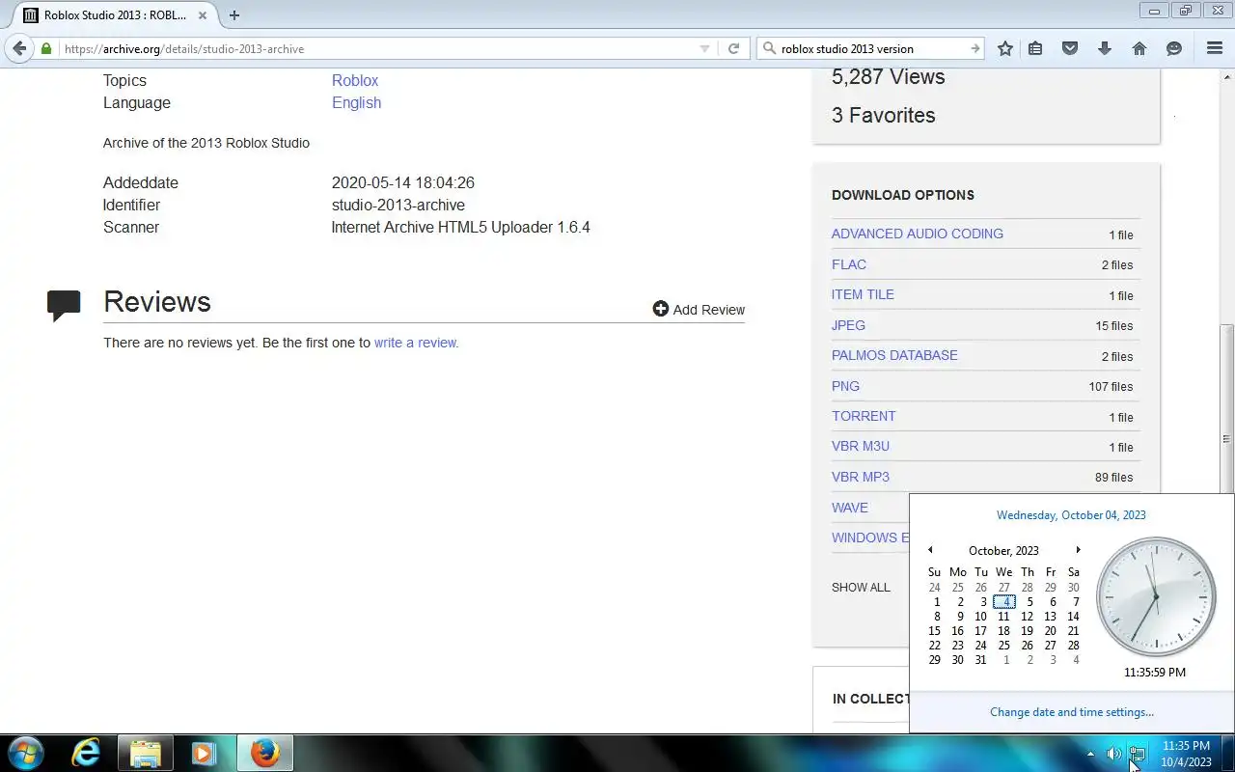
Task: Click the green padlock site identity icon
Action: tap(46, 48)
